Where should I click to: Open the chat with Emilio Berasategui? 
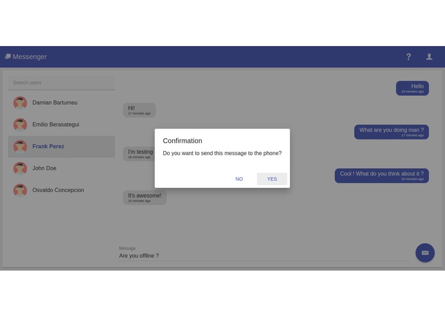click(61, 124)
